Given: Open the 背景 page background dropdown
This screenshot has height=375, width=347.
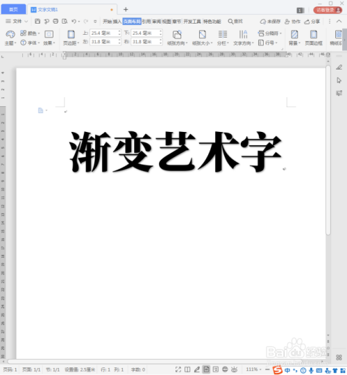Looking at the screenshot, I should pyautogui.click(x=294, y=37).
